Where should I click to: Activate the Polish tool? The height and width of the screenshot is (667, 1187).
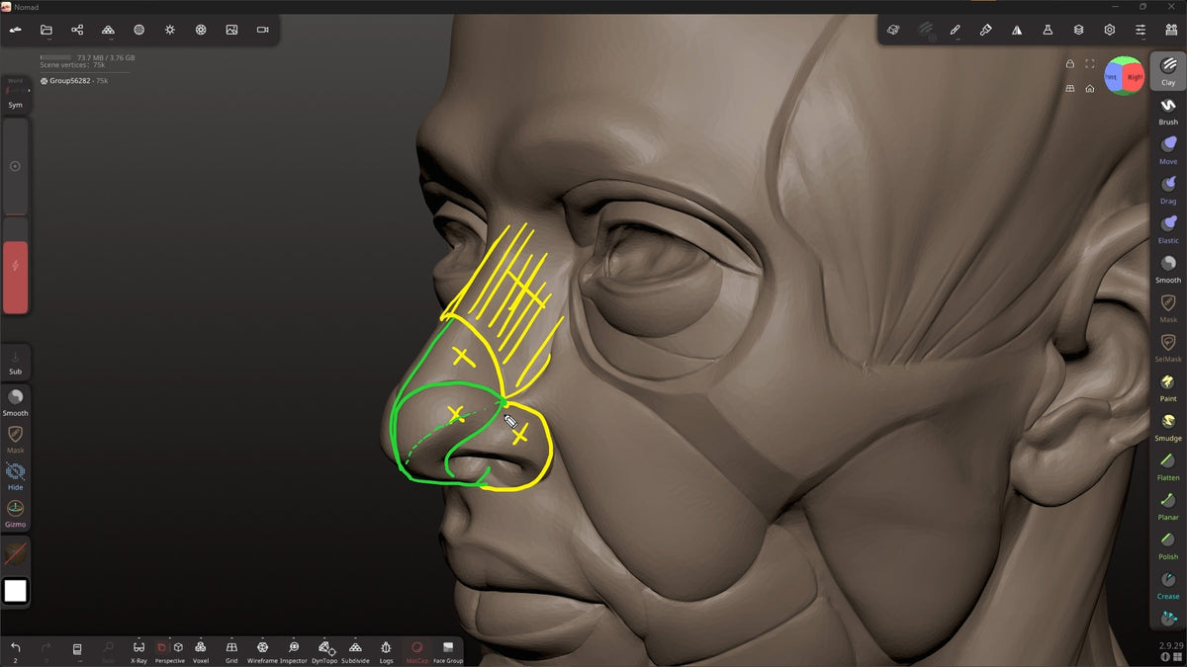pyautogui.click(x=1168, y=544)
